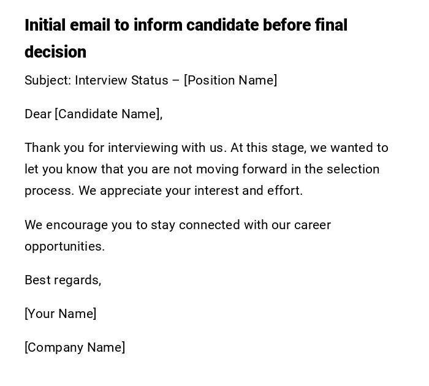Click 'Thank you for interviewing with us'
Screen dimensions: 429x386
(125, 148)
